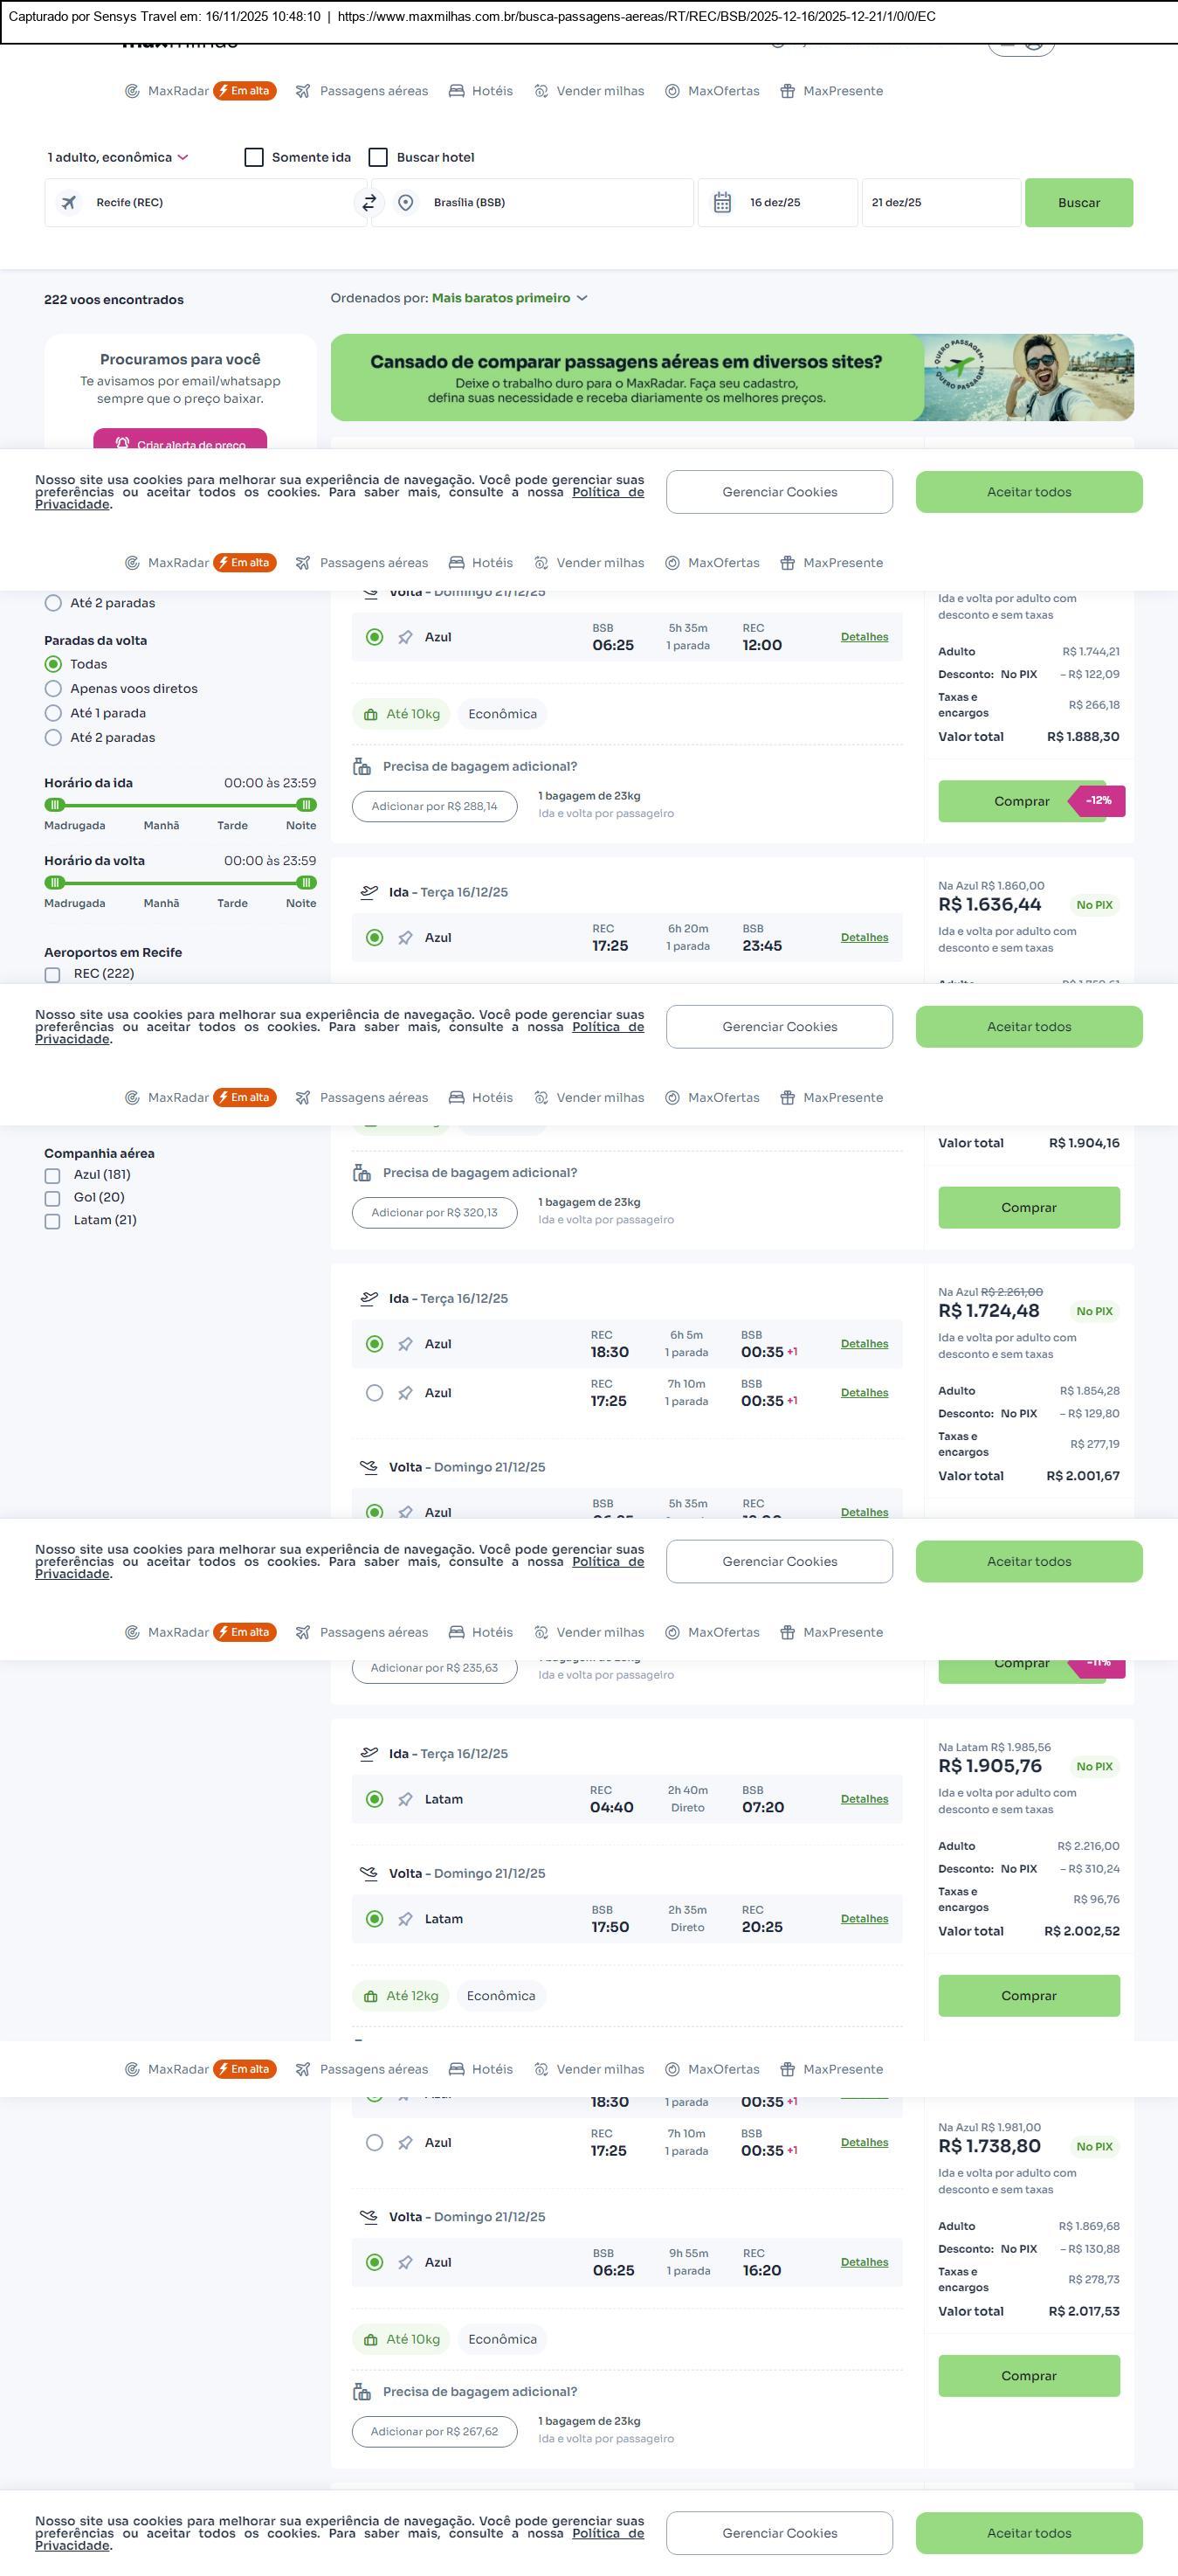Click the location pin icon beside Brasília
The height and width of the screenshot is (2576, 1178).
pos(406,203)
